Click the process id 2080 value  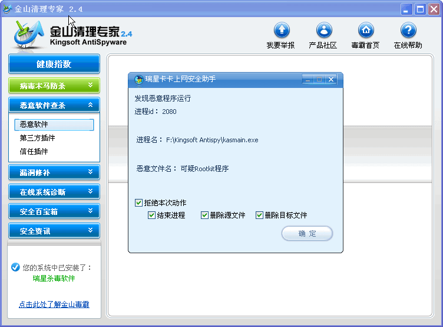point(169,112)
